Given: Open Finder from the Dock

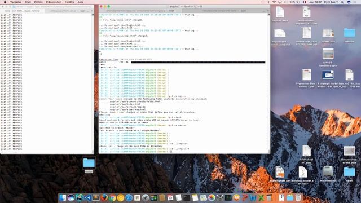Looking at the screenshot, I should tap(63, 197).
